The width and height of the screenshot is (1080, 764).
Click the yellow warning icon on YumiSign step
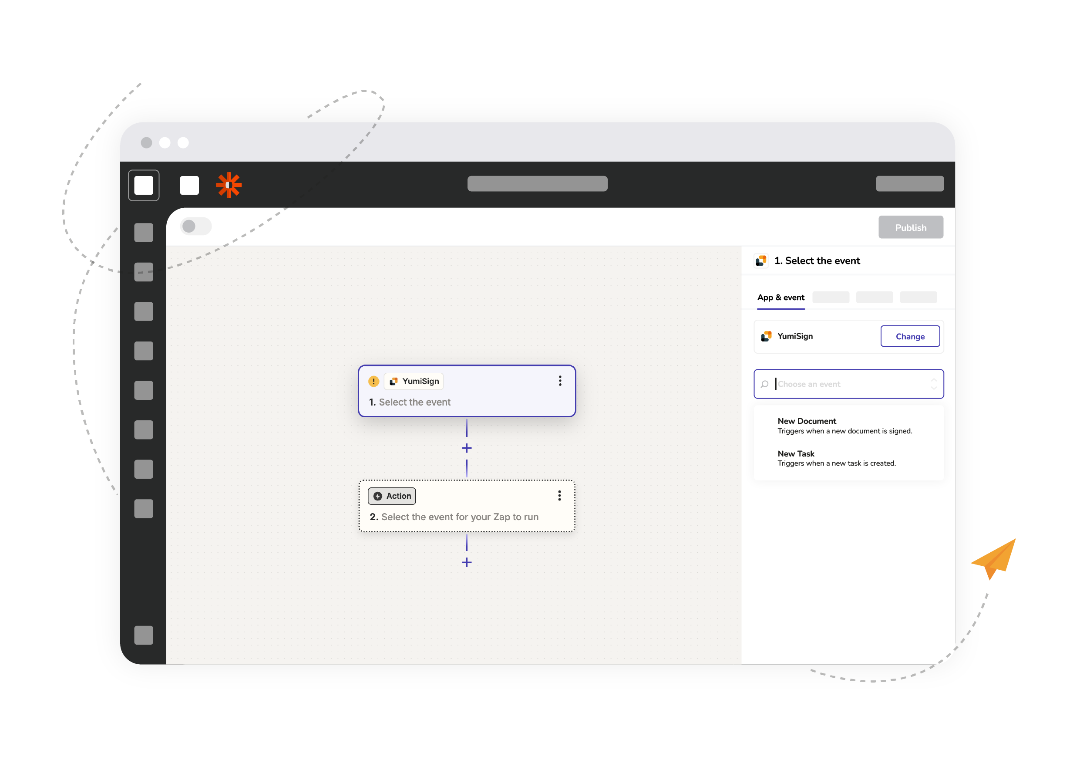pos(373,381)
